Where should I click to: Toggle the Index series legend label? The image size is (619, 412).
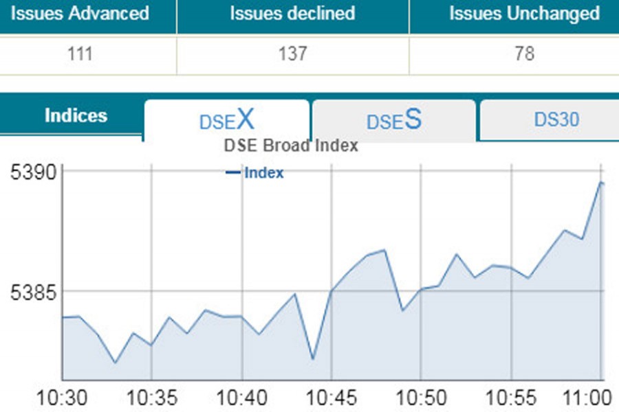coord(263,173)
